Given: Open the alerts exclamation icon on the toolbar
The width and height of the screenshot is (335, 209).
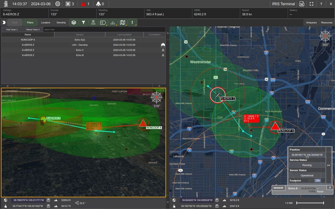Looking at the screenshot, I should coord(132,22).
